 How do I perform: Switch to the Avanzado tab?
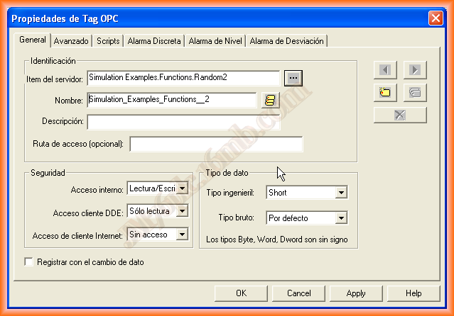pos(71,41)
